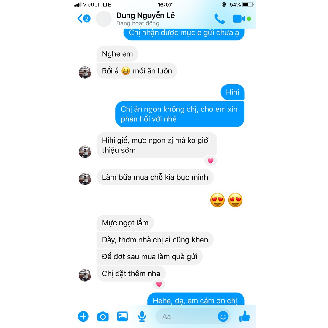
Task: Tap heart reaction under 'Chị đặt thêm nha'
Action: click(x=159, y=284)
